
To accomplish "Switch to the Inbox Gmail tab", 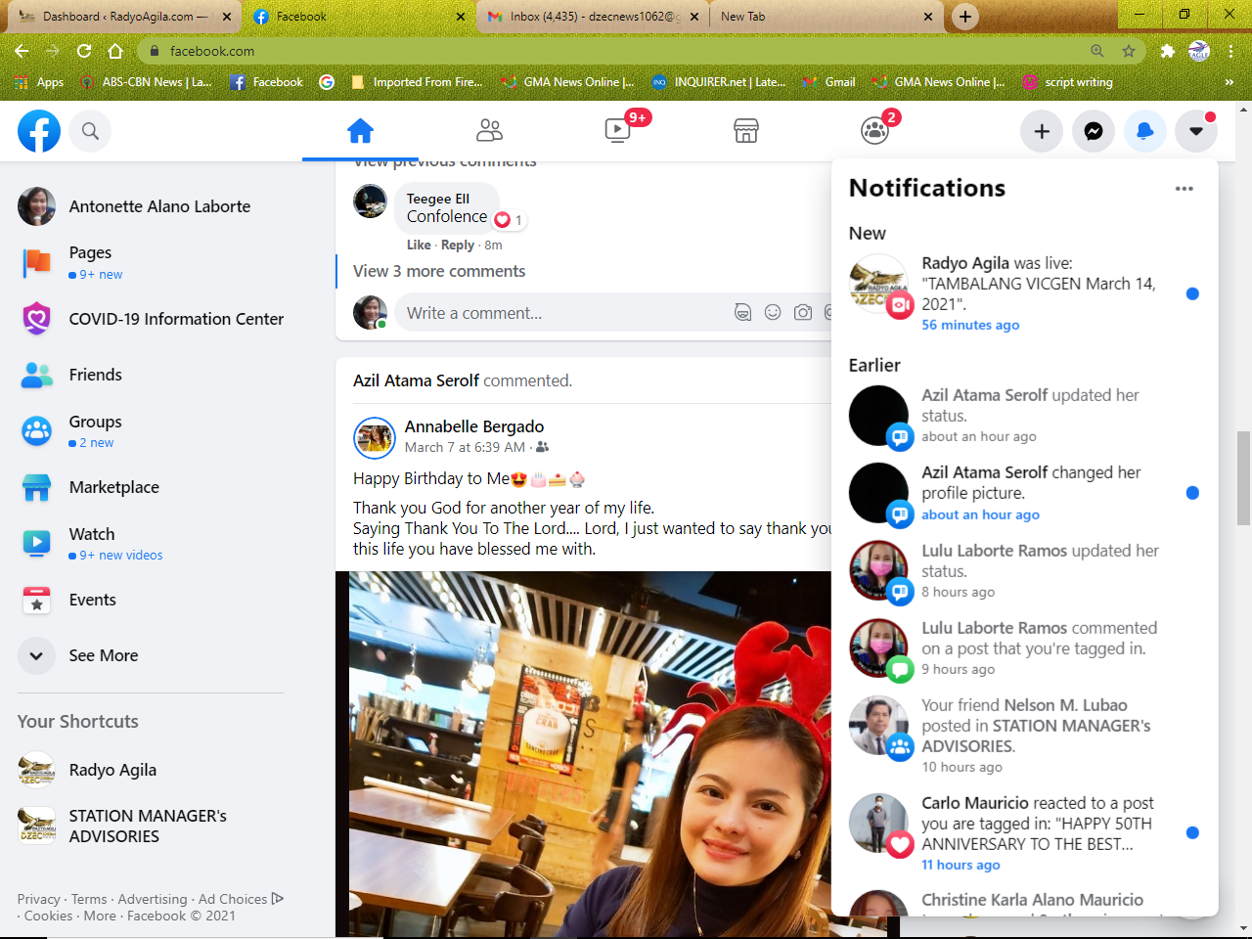I will click(592, 17).
